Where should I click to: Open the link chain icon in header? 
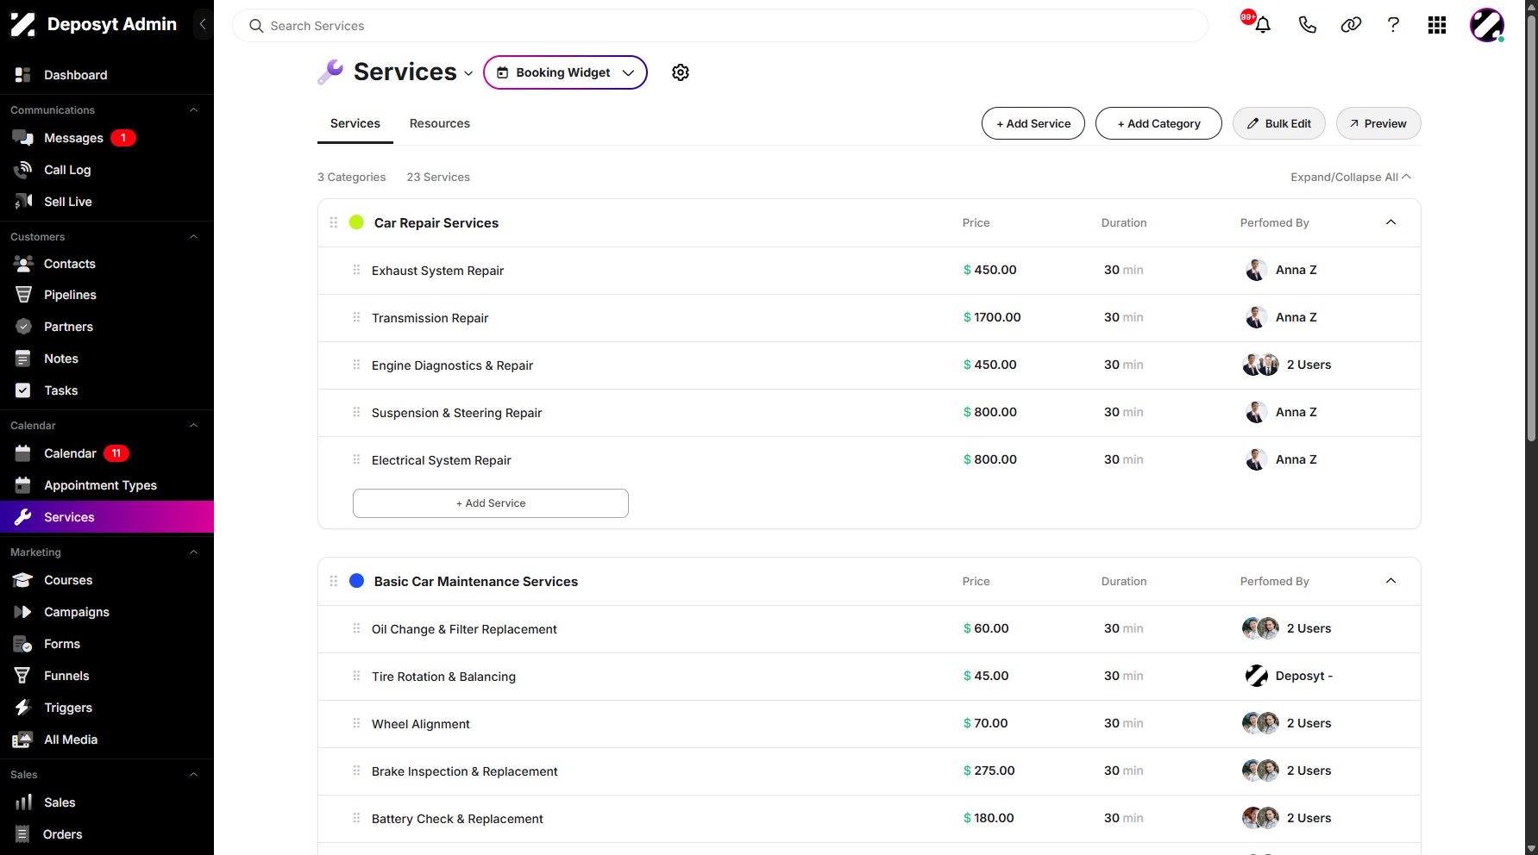(x=1351, y=25)
